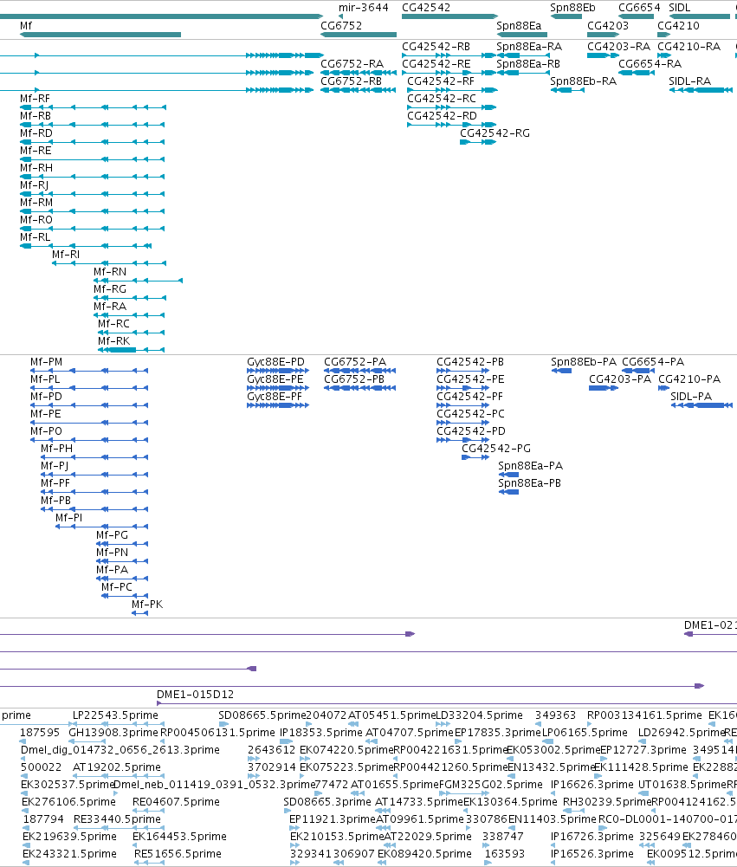The height and width of the screenshot is (867, 737).
Task: Open the Spn88Eb gene feature
Action: coord(566,16)
